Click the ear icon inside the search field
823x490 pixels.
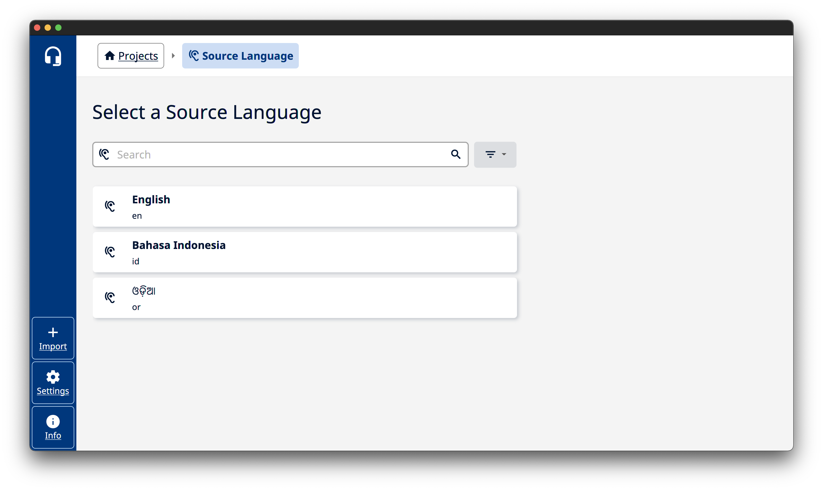click(104, 154)
